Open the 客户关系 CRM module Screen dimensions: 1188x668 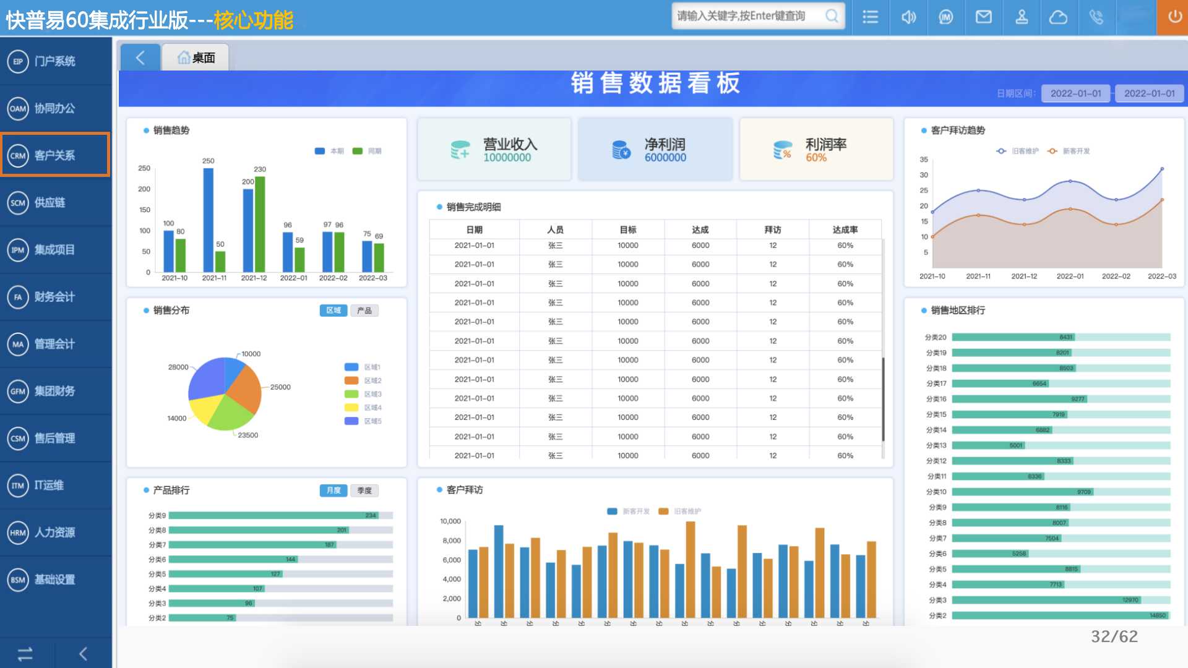click(55, 155)
